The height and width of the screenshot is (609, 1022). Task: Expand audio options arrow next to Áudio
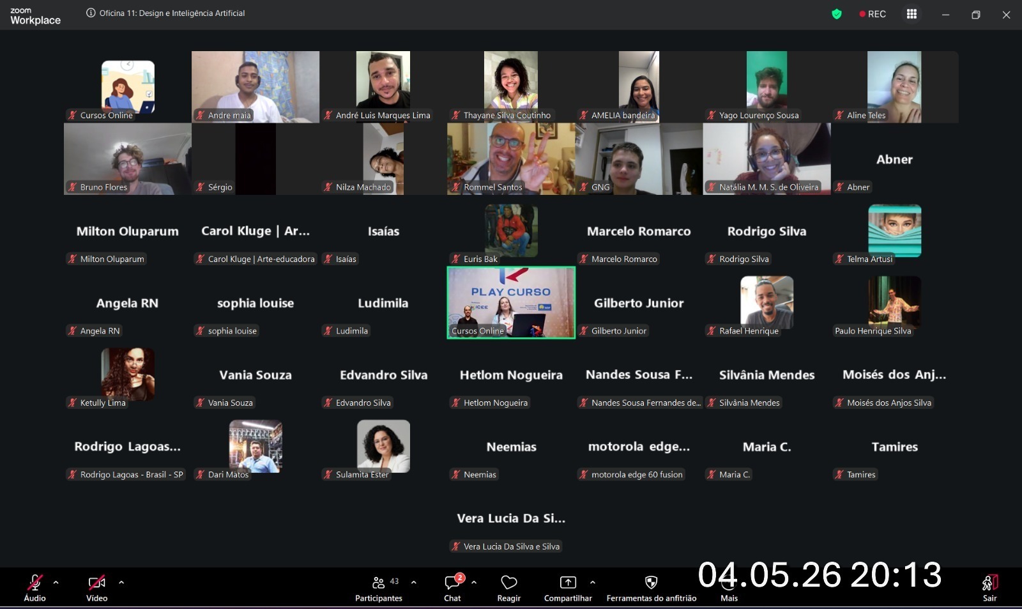[x=56, y=583]
